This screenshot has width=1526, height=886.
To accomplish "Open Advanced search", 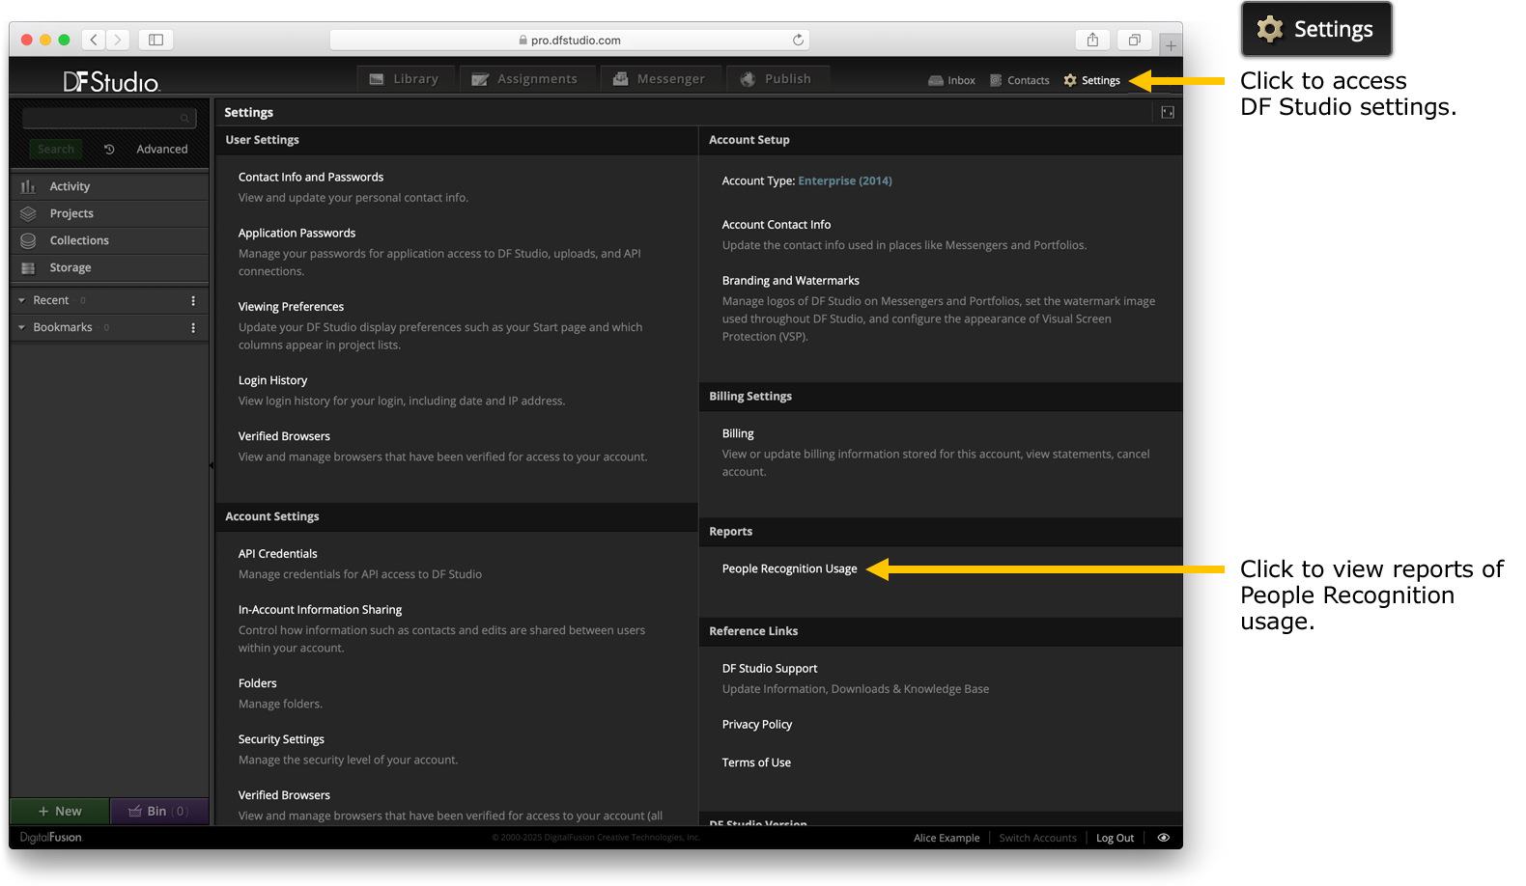I will [x=162, y=150].
